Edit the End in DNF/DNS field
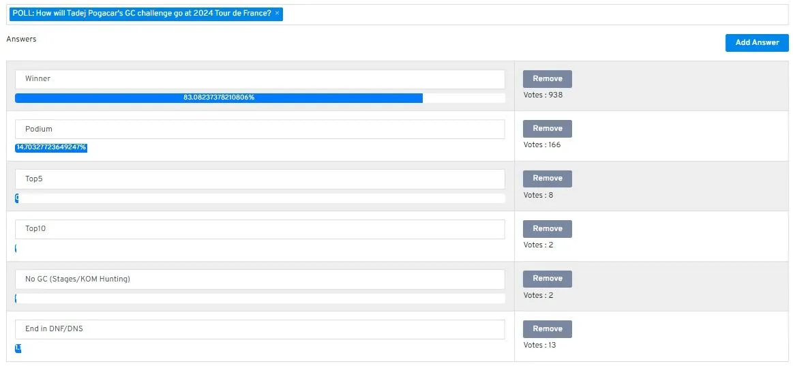Screen dimensions: 793x366 (x=260, y=329)
